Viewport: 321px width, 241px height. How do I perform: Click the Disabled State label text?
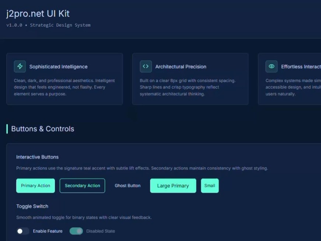pyautogui.click(x=101, y=231)
